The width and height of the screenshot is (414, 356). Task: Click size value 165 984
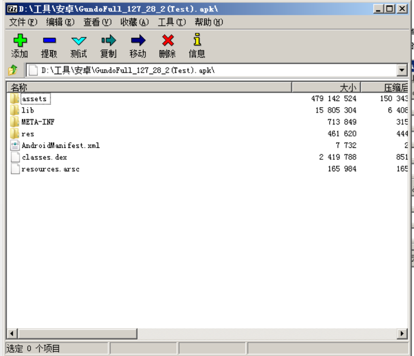[x=342, y=169]
